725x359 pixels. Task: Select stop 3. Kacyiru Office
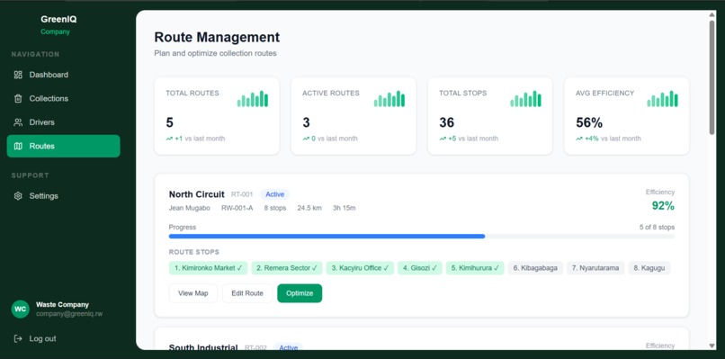[x=360, y=268]
